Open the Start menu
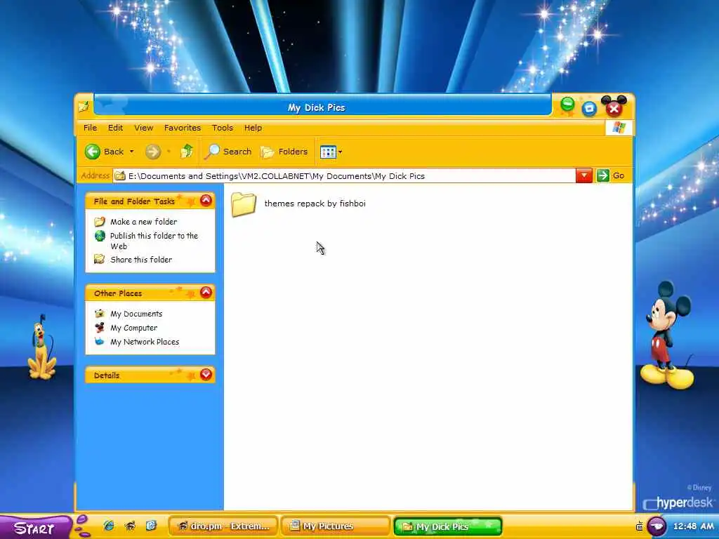Image resolution: width=719 pixels, height=539 pixels. point(35,527)
